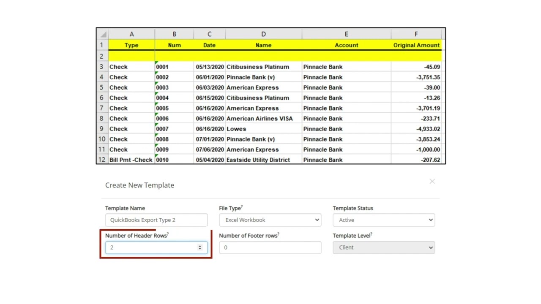Viewport: 541px width, 304px height.
Task: Select row 12 header number
Action: [x=101, y=160]
